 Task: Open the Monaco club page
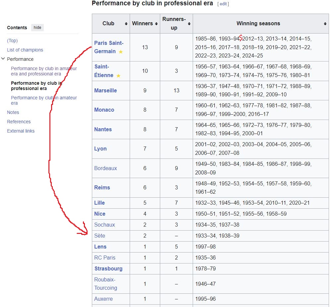coord(104,110)
